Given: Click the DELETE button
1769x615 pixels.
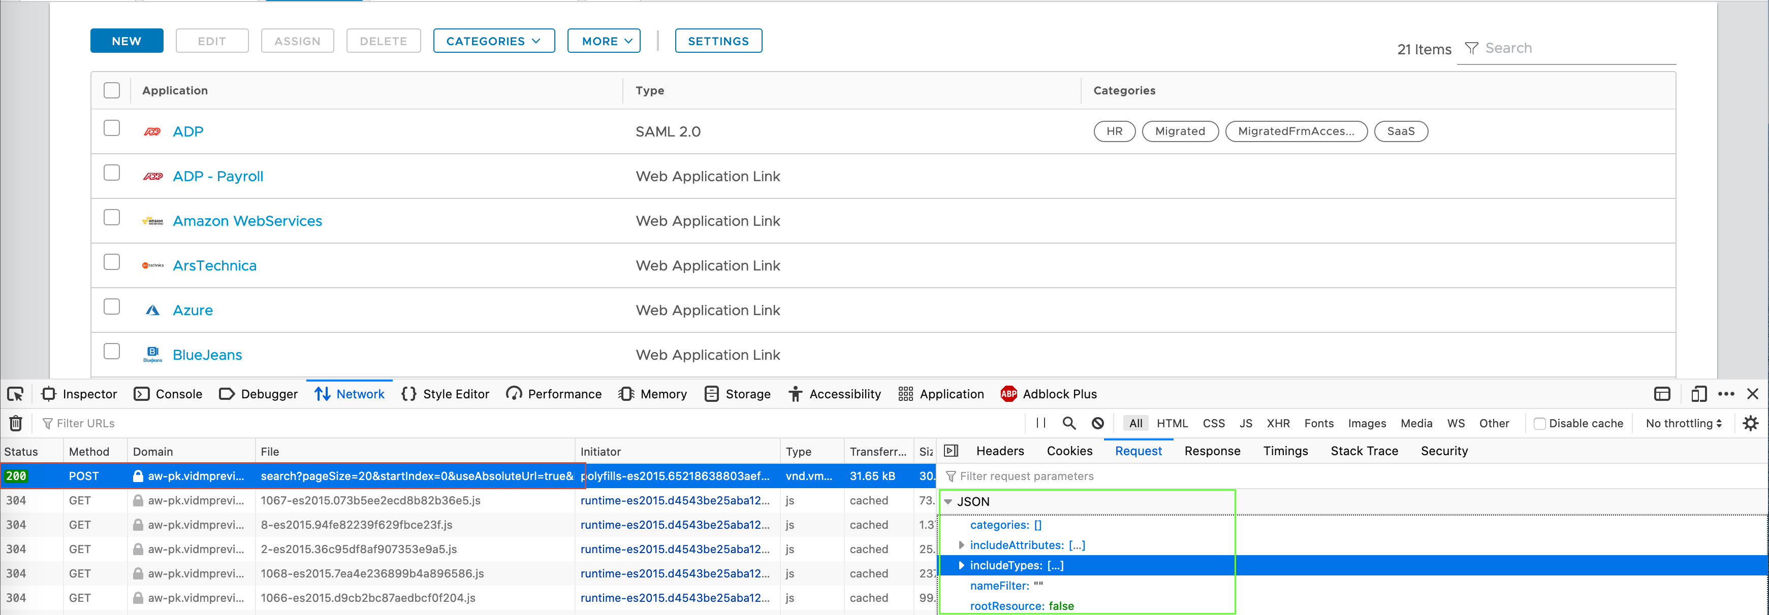Looking at the screenshot, I should [383, 41].
